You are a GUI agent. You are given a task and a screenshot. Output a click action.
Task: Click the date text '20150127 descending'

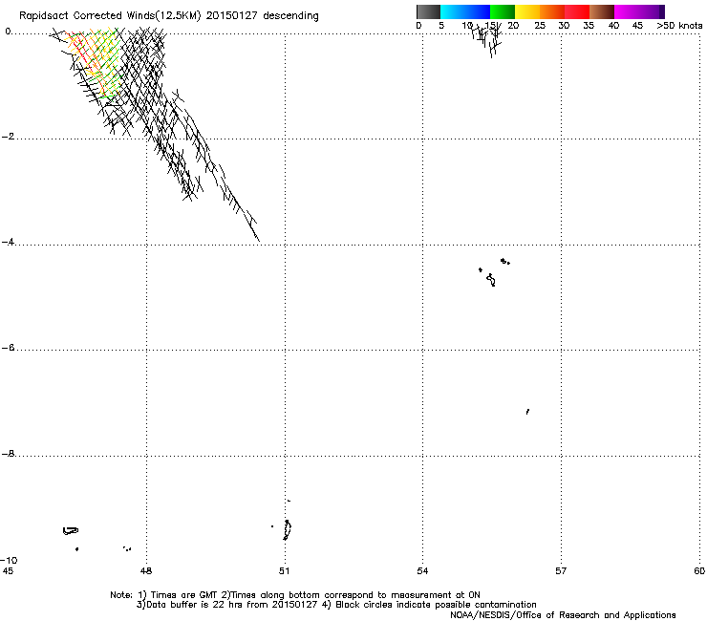tap(263, 16)
